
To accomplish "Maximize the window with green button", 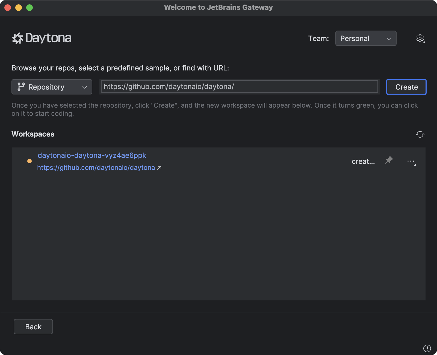I will coord(29,8).
